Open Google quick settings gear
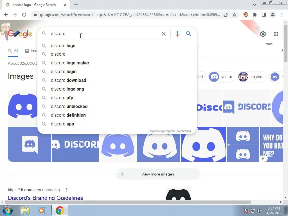The height and width of the screenshot is (216, 288). 263,34
